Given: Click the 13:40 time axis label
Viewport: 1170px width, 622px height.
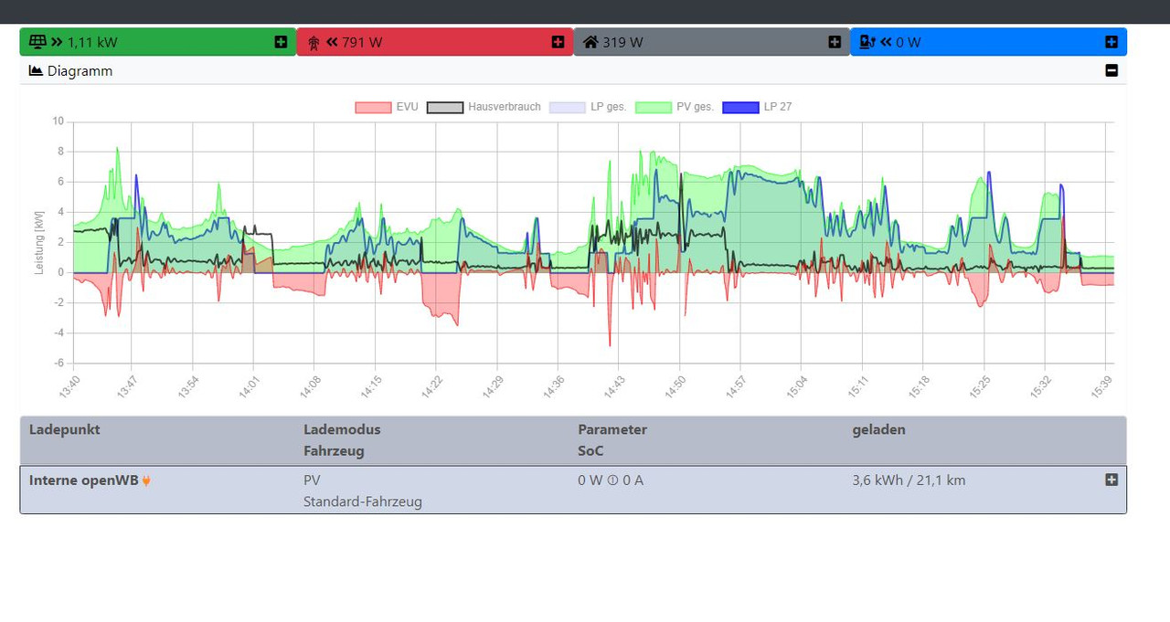Looking at the screenshot, I should (69, 387).
